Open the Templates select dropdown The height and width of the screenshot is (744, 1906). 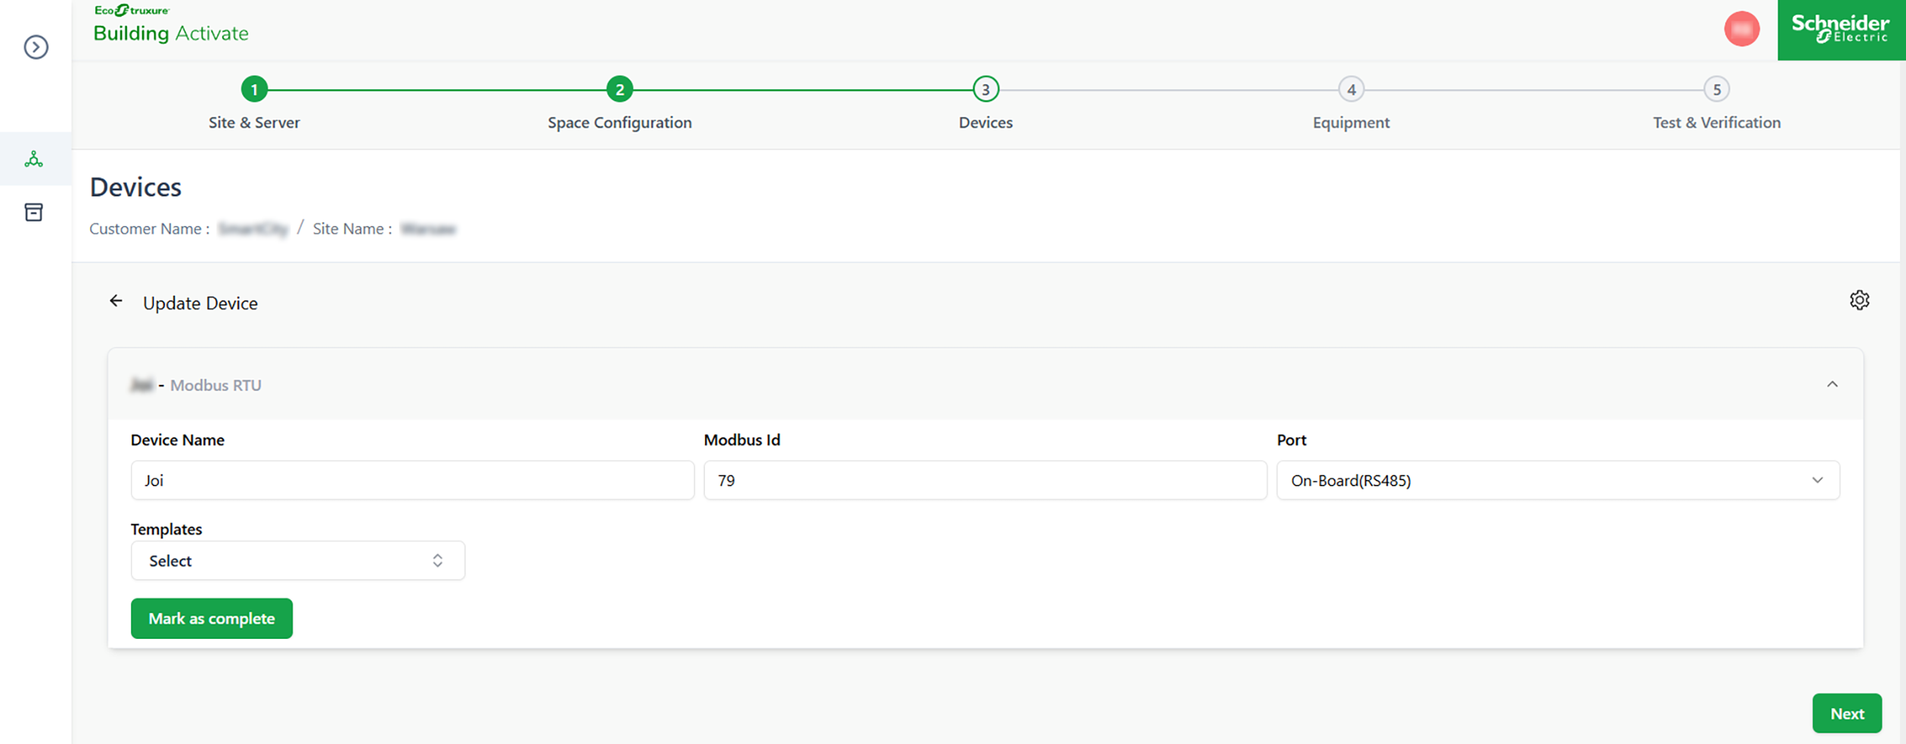(297, 560)
